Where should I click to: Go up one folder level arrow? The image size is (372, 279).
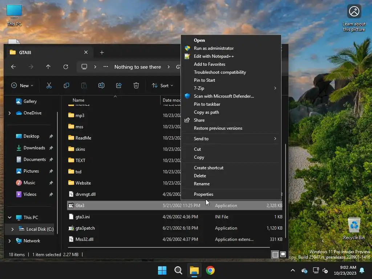click(x=48, y=67)
